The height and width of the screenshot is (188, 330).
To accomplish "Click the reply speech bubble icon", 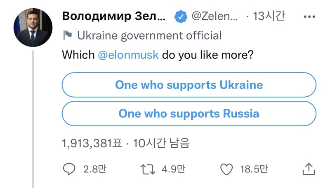I will pos(69,169).
